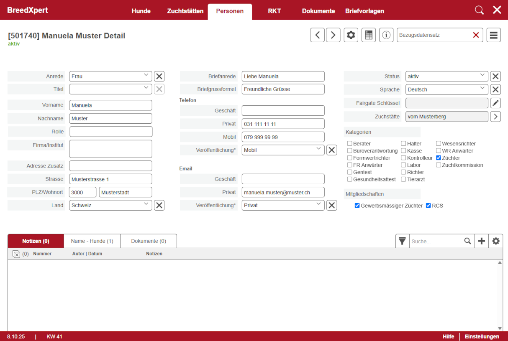The height and width of the screenshot is (341, 508).
Task: Click the filter funnel icon
Action: (x=402, y=241)
